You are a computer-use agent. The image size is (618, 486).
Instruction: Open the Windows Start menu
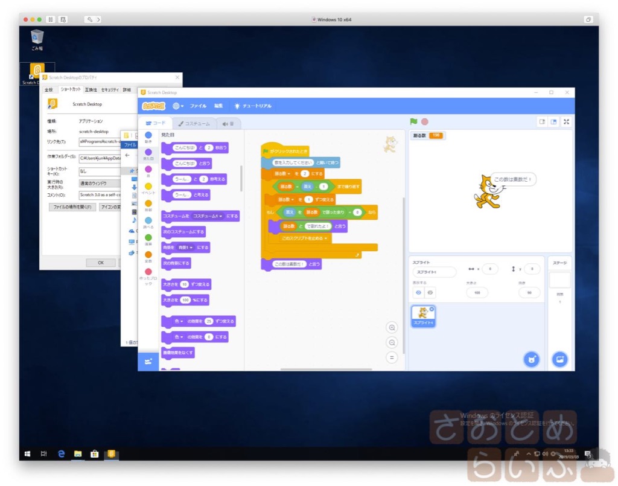pos(28,454)
